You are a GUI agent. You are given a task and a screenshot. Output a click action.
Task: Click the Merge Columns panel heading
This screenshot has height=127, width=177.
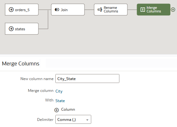click(20, 63)
